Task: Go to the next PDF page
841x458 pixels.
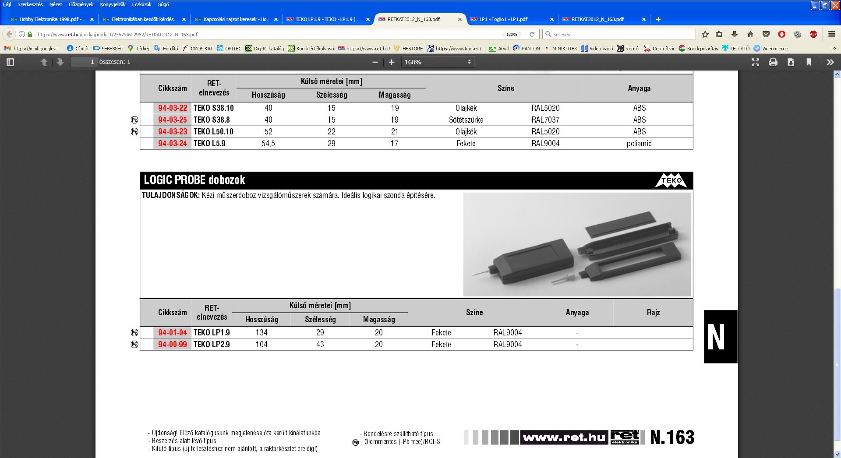Action: click(x=60, y=62)
